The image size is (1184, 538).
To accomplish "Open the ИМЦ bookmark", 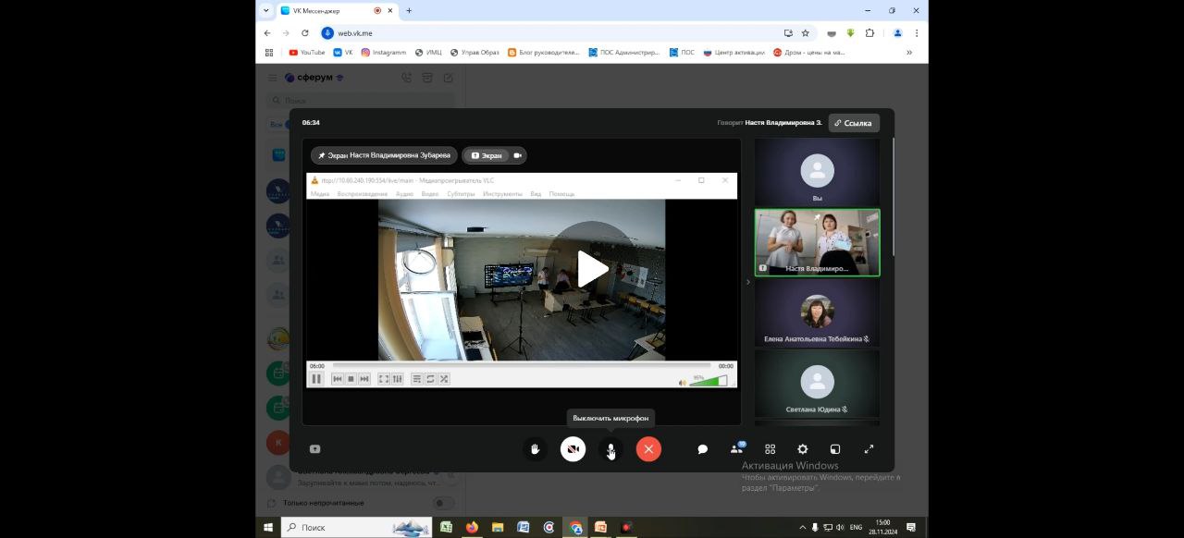I will point(429,53).
